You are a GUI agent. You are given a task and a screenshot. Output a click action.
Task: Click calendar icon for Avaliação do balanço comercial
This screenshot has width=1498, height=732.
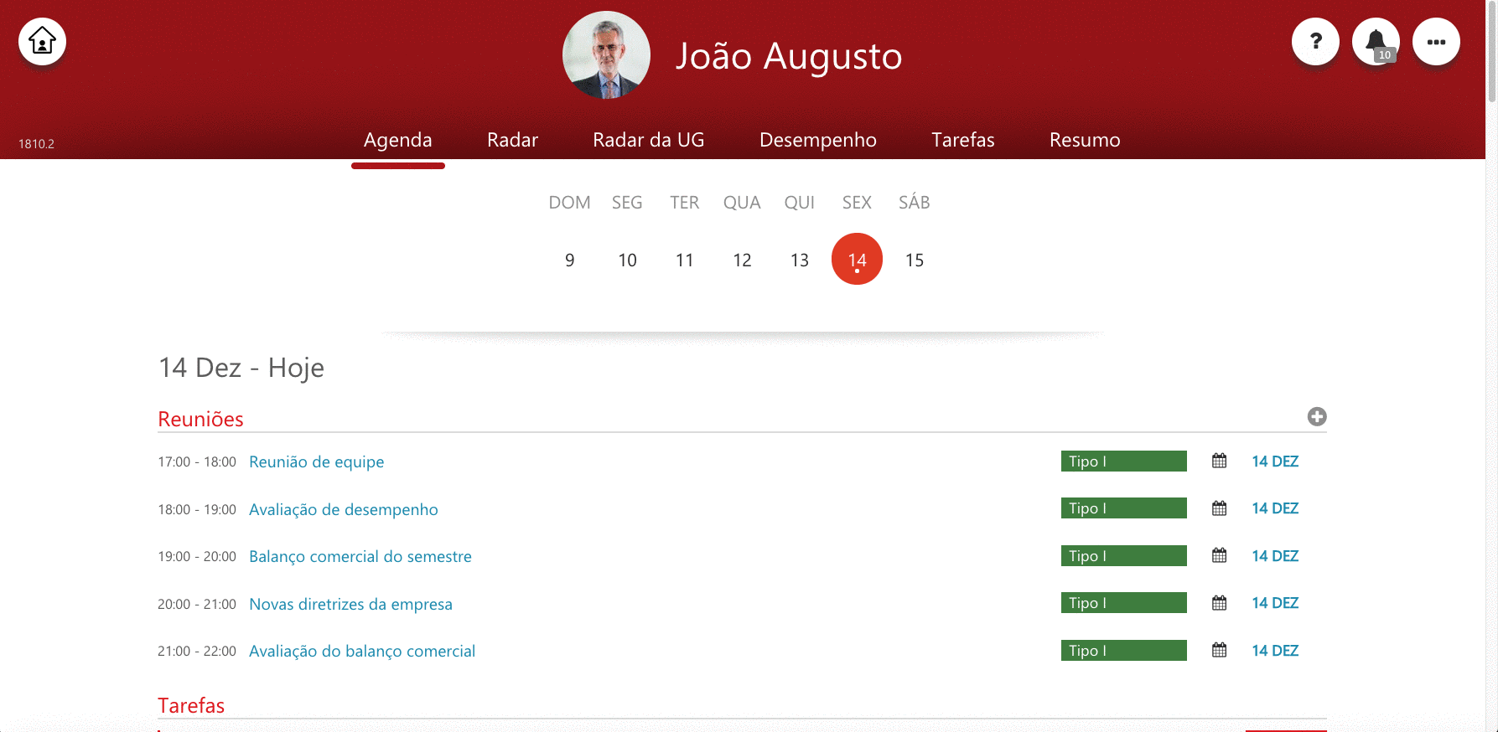click(1220, 650)
